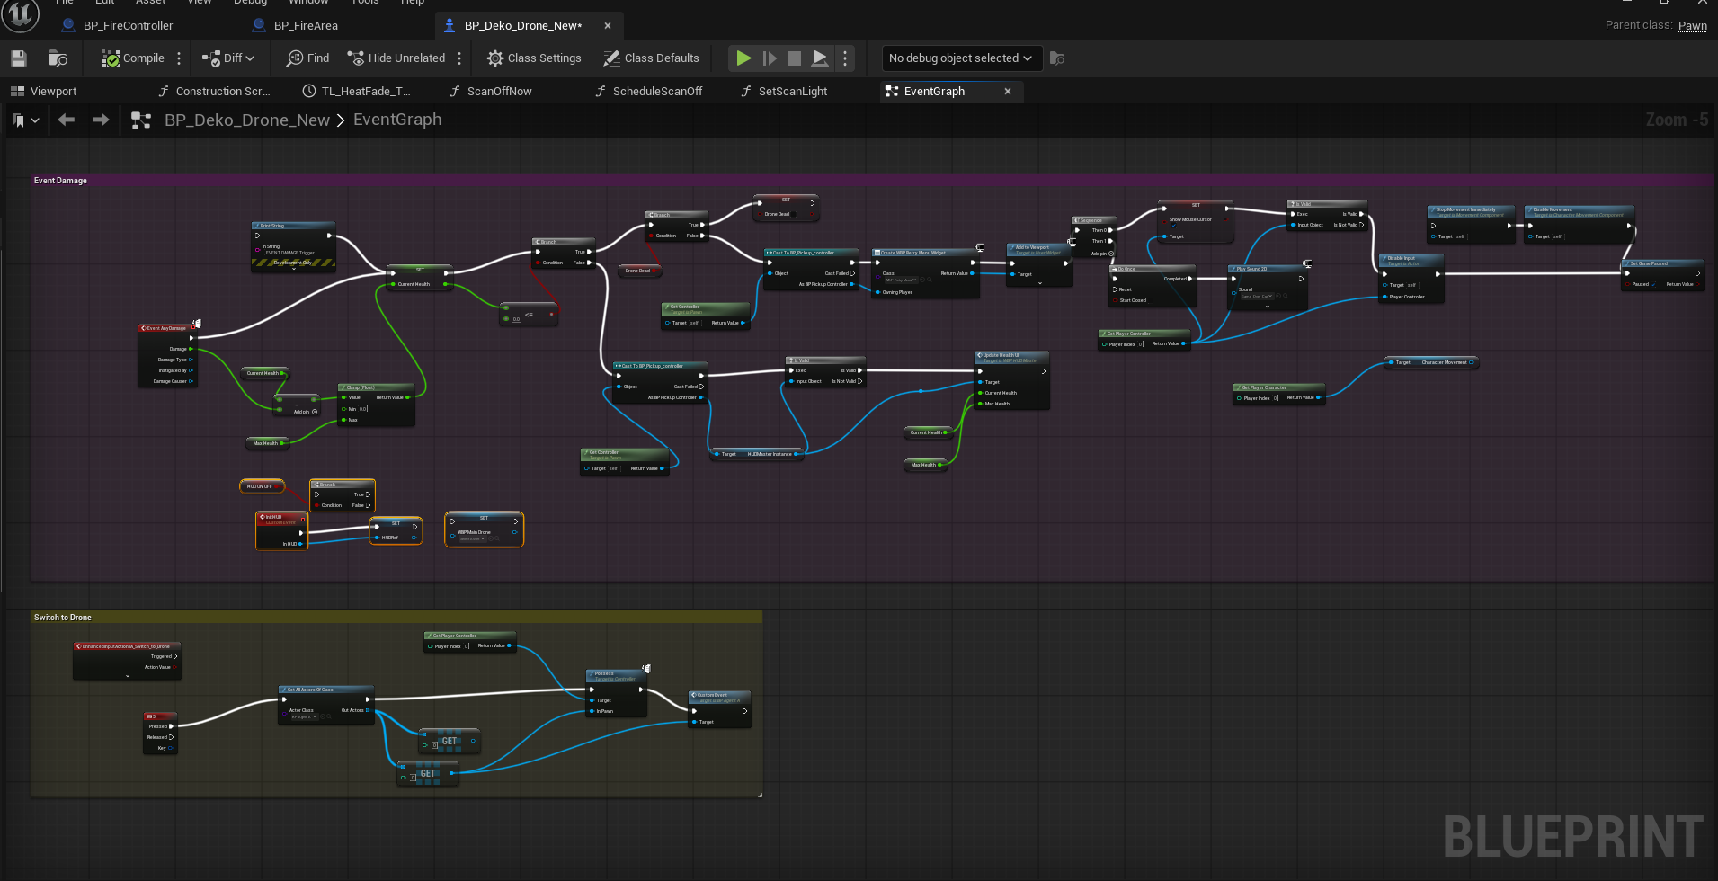Open the ScanOffNow function tab
The width and height of the screenshot is (1718, 881).
[x=491, y=92]
